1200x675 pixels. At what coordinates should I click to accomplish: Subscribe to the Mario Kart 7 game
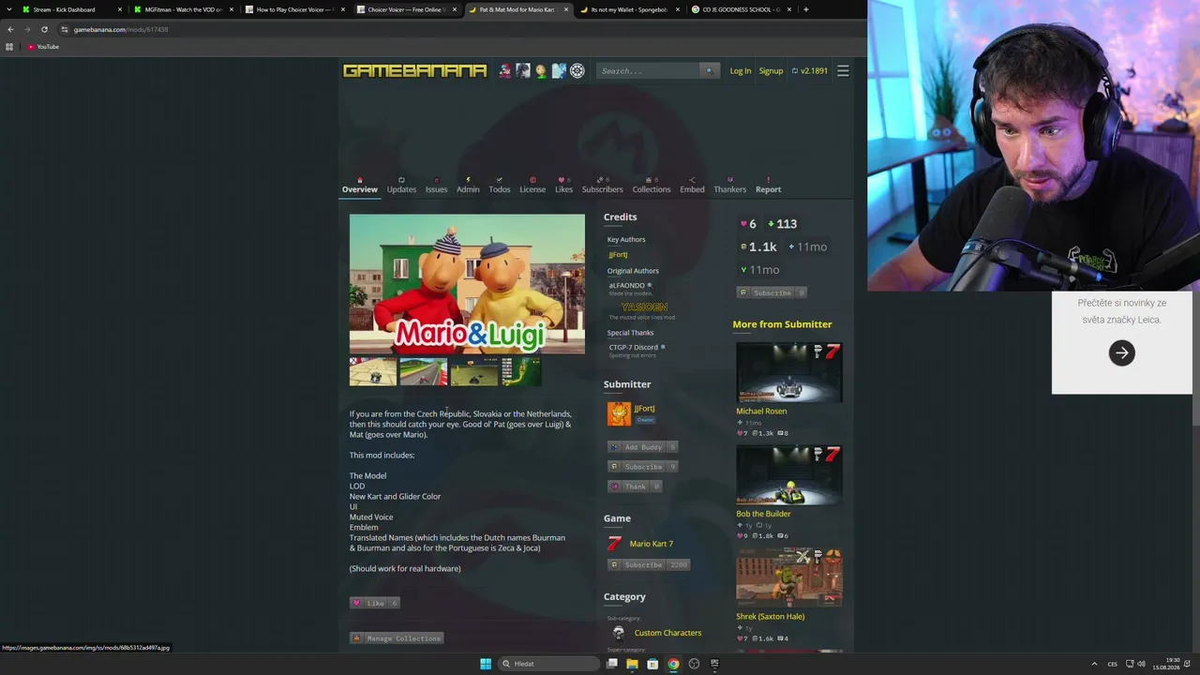pyautogui.click(x=649, y=564)
